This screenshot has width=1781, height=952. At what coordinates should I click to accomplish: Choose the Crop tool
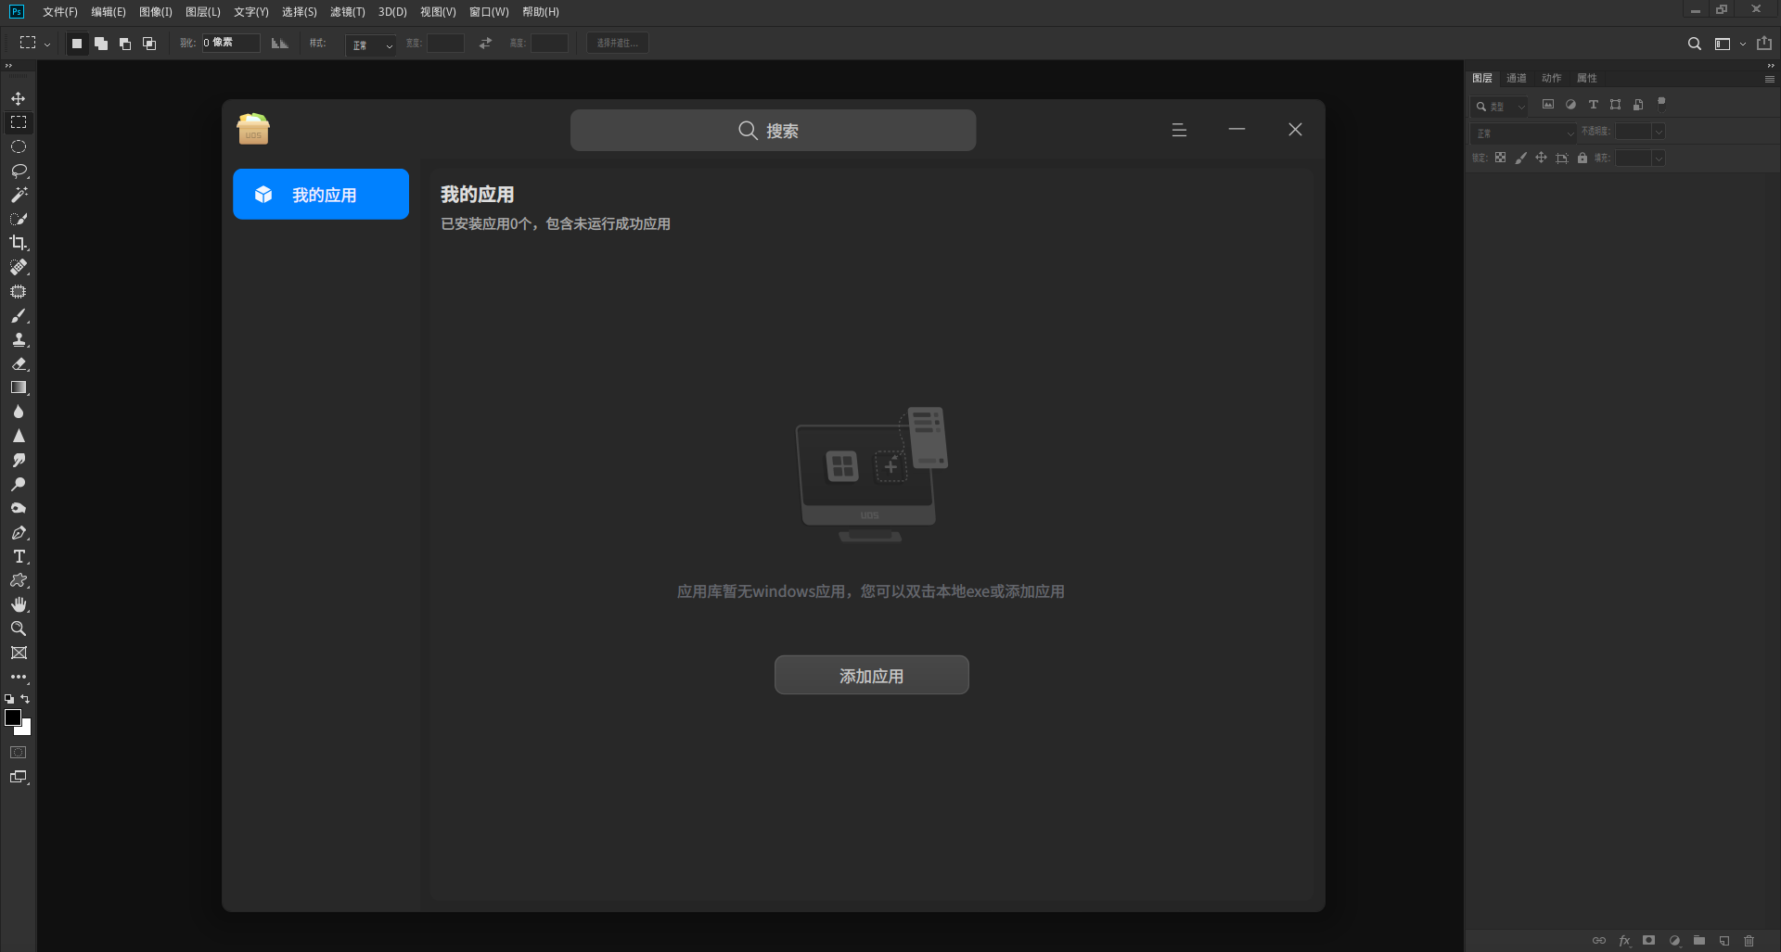(x=19, y=243)
